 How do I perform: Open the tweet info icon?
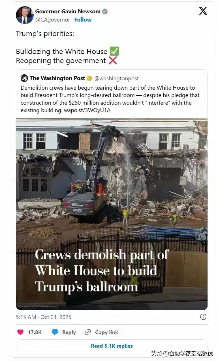click(x=203, y=317)
